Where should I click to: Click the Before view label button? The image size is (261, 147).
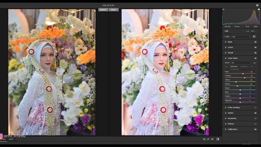point(103,10)
